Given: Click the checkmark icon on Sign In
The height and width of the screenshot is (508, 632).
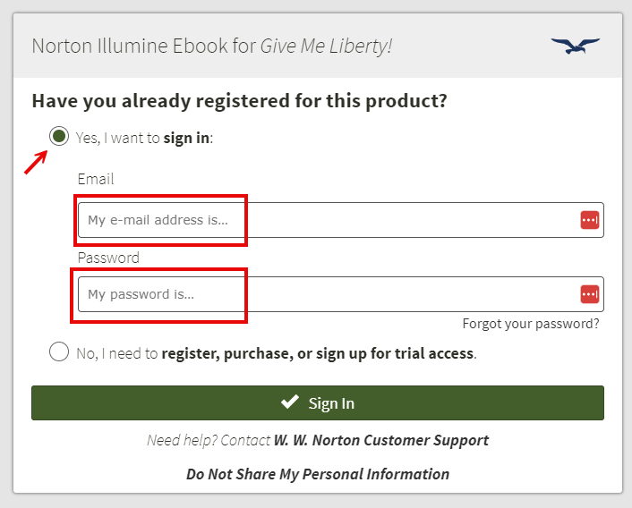Looking at the screenshot, I should pyautogui.click(x=290, y=402).
